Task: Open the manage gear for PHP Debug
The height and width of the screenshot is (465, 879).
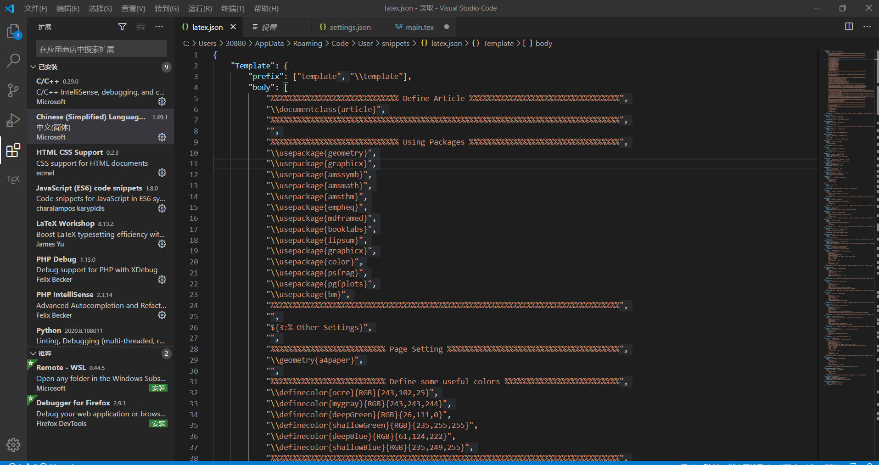Action: pos(162,280)
